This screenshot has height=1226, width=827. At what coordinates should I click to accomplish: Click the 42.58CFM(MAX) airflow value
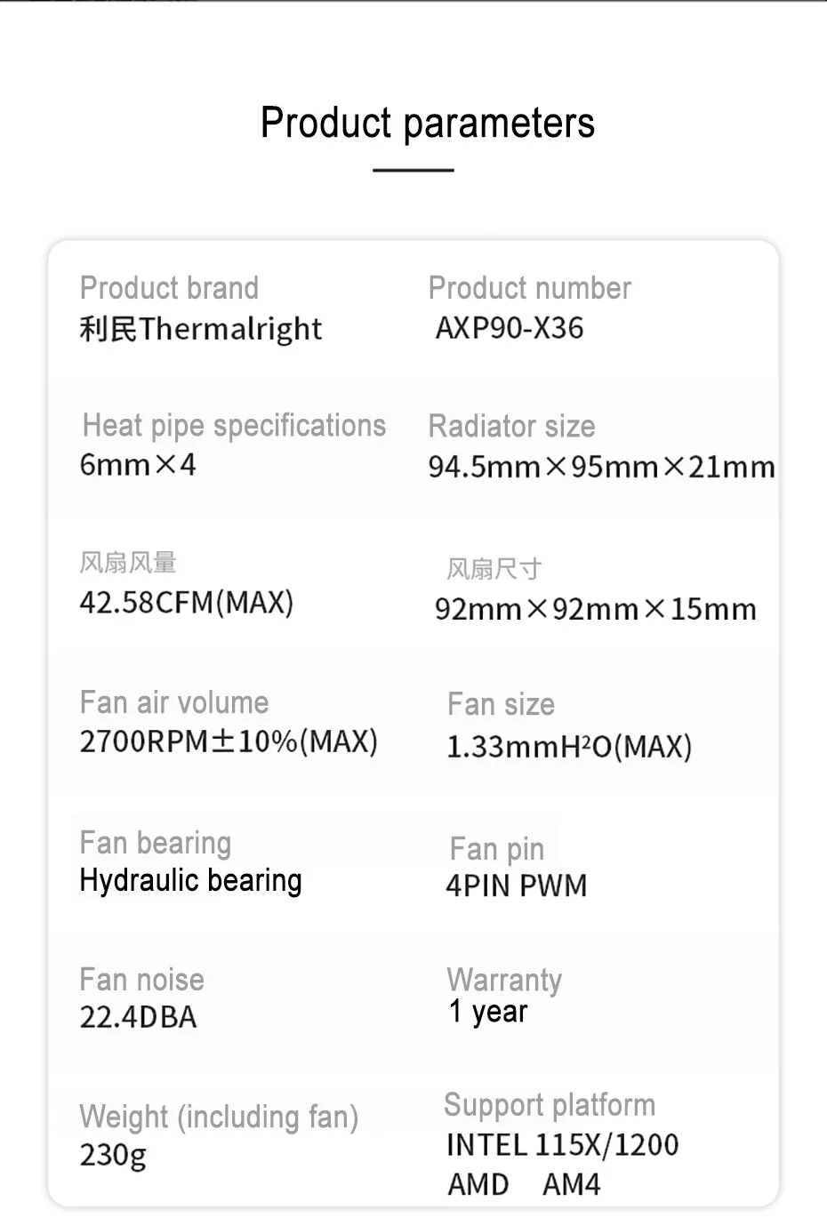186,603
